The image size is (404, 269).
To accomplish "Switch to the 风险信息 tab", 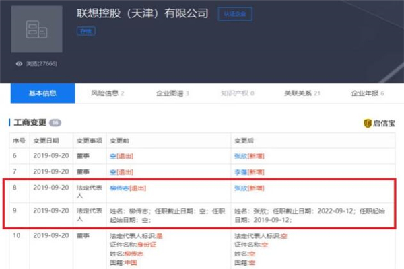I will click(x=108, y=93).
